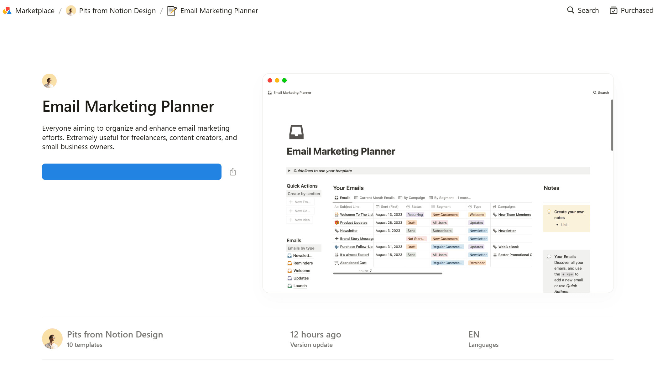The width and height of the screenshot is (657, 371).
Task: Click the breadcrumb creator avatar icon
Action: click(x=71, y=11)
